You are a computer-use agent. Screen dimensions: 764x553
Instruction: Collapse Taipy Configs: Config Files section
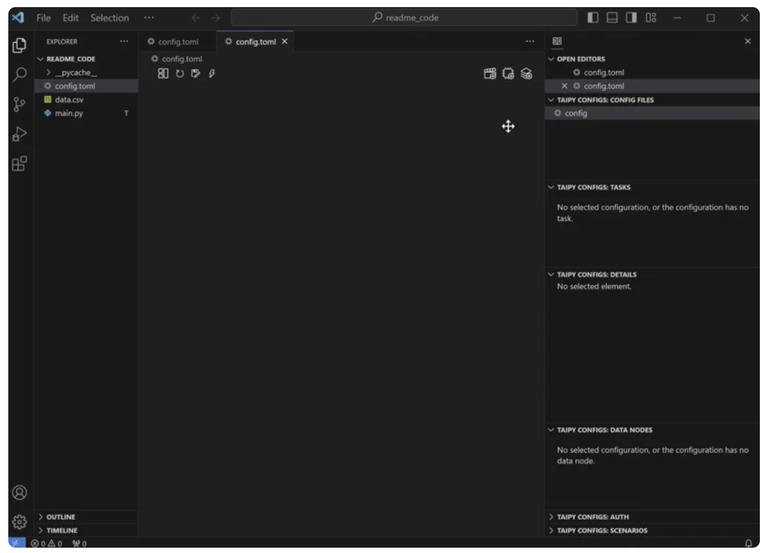651,100
